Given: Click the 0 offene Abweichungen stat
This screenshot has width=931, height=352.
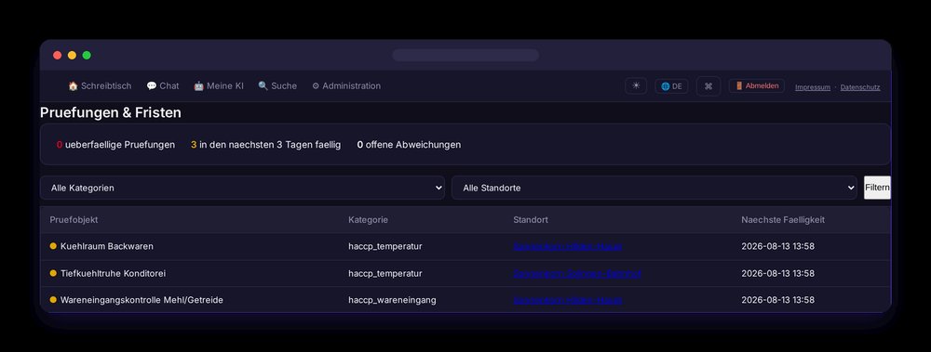Looking at the screenshot, I should [409, 145].
